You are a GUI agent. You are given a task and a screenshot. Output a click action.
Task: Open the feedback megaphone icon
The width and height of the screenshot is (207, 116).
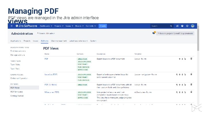(177, 26)
